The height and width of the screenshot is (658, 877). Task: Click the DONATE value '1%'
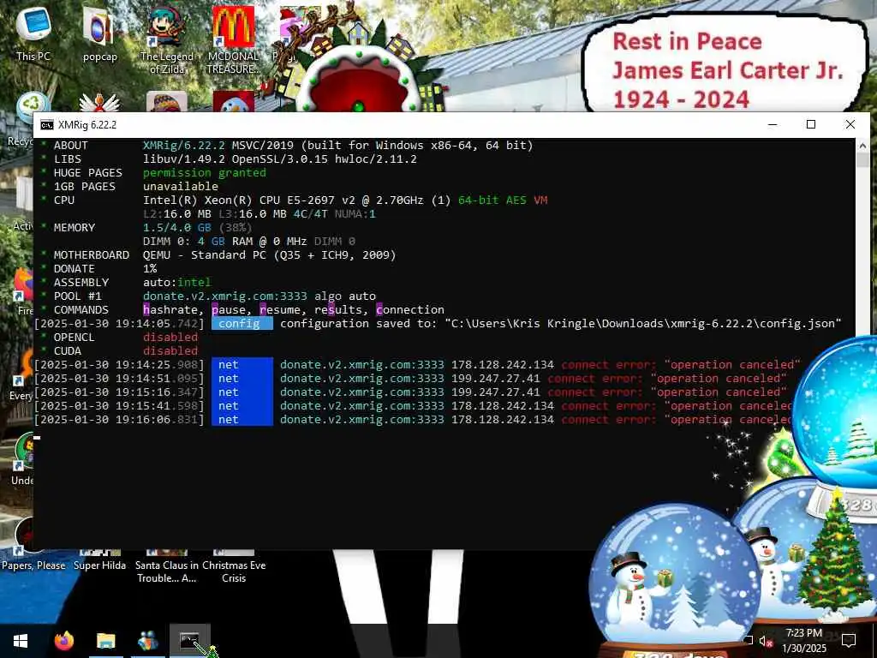(x=150, y=268)
